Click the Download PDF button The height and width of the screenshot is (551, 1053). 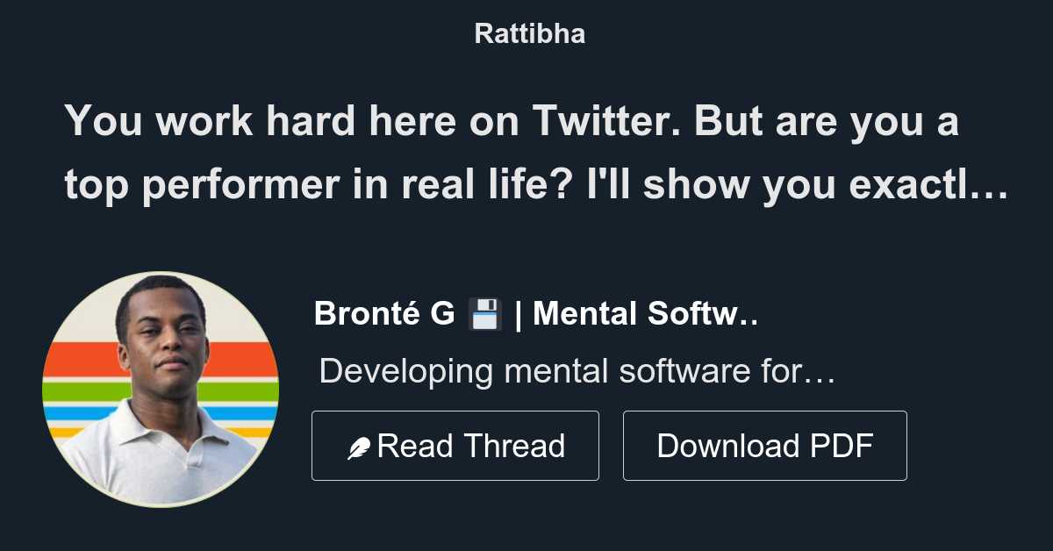click(x=764, y=445)
